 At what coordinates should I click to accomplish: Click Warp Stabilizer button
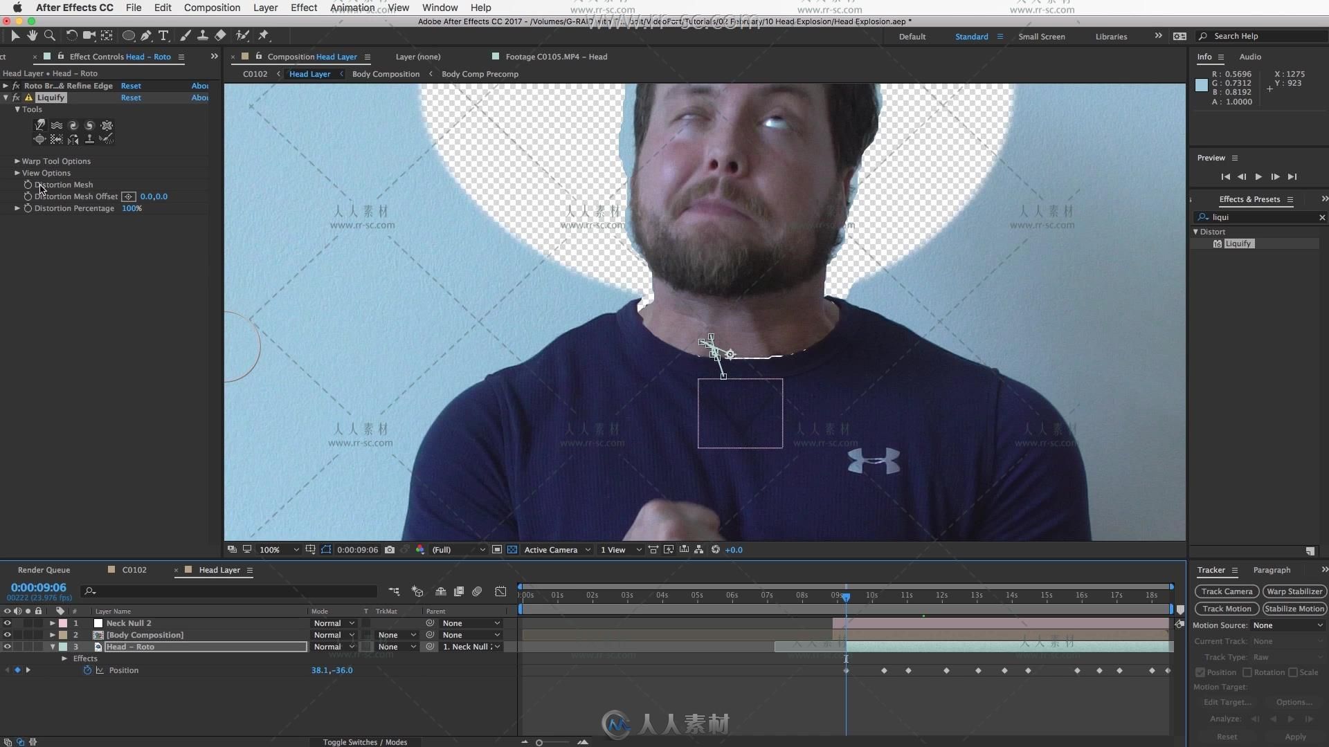(1294, 591)
